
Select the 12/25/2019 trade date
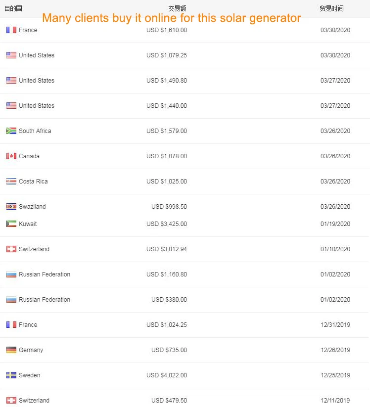[335, 375]
